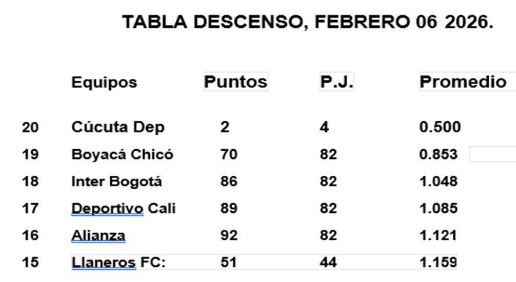Click the underlined Alianza team name
516x282 pixels.
coord(98,235)
